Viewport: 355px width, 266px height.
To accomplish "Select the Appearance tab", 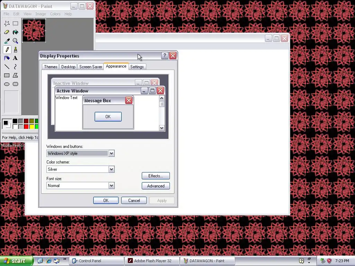I will [116, 66].
